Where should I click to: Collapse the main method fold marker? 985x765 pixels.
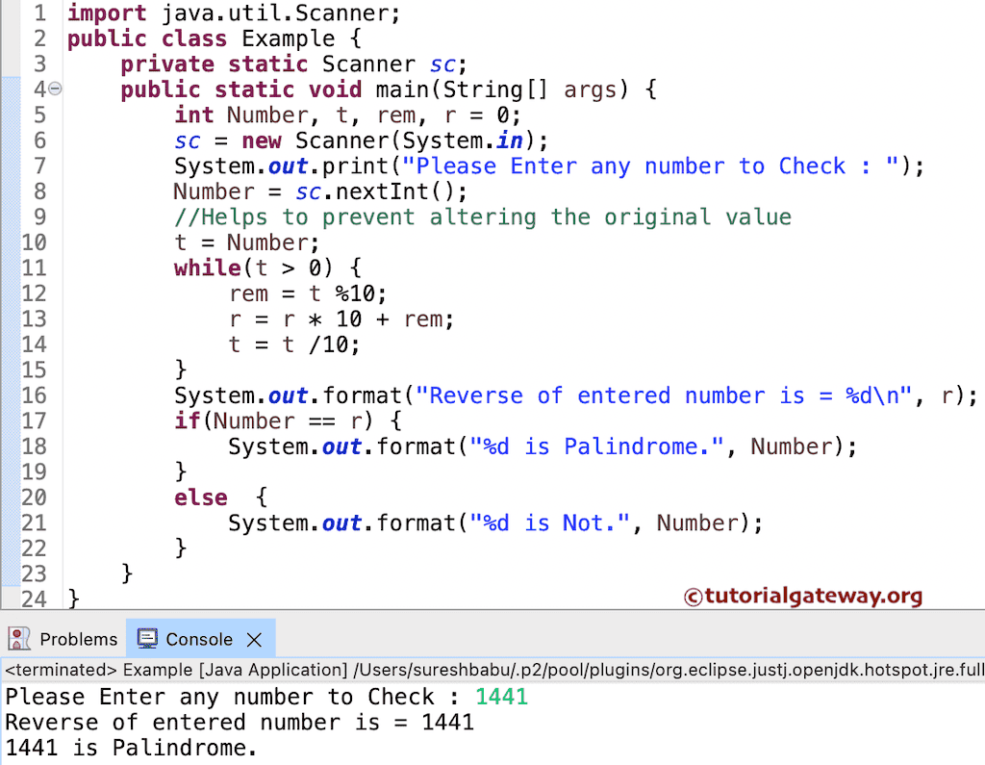(54, 89)
